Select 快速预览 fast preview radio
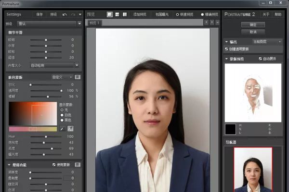Screen dimensions: 289x192 click(x=177, y=14)
